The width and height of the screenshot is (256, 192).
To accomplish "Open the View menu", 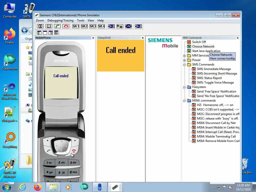I will tap(91, 20).
